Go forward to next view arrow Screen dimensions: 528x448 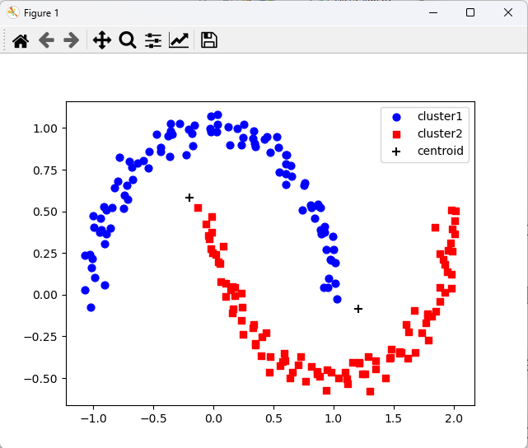(72, 40)
